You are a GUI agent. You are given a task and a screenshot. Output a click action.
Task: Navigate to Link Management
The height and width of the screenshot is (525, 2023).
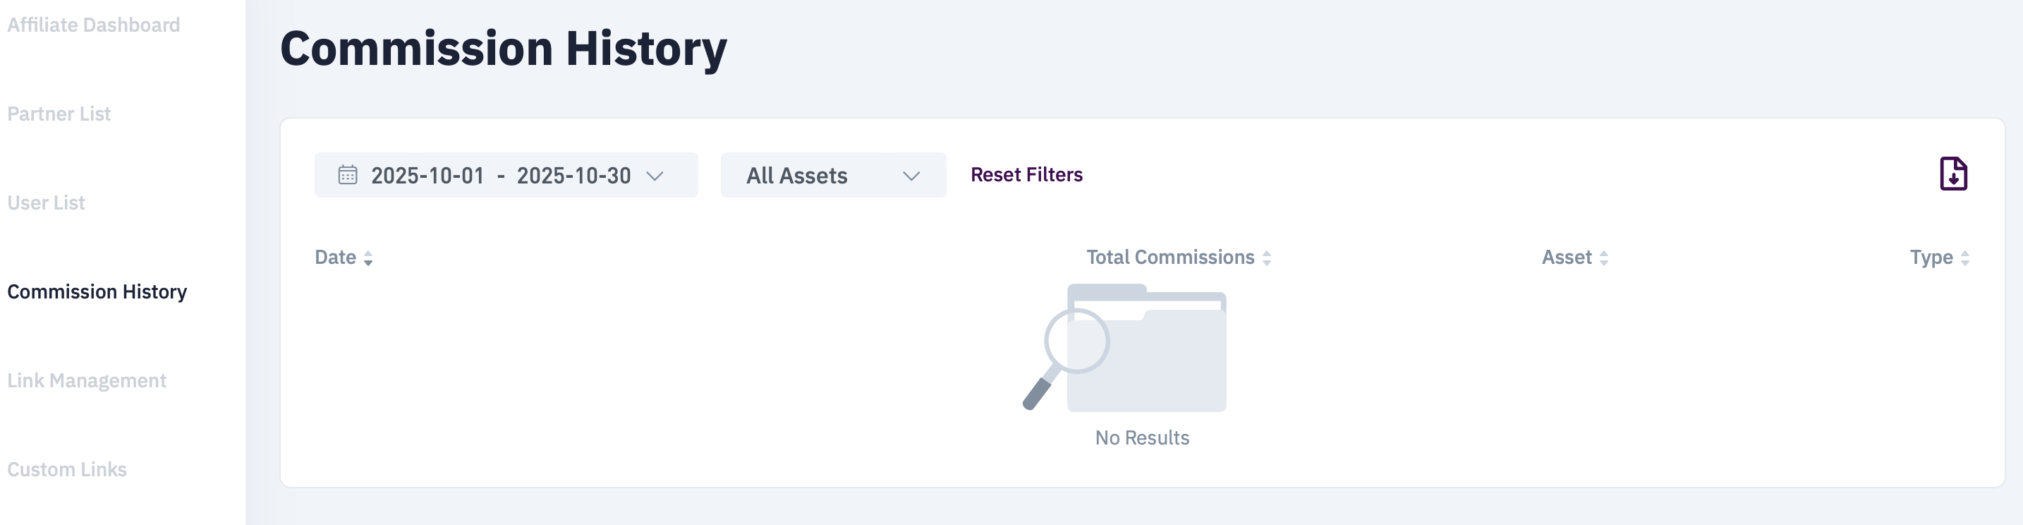86,380
